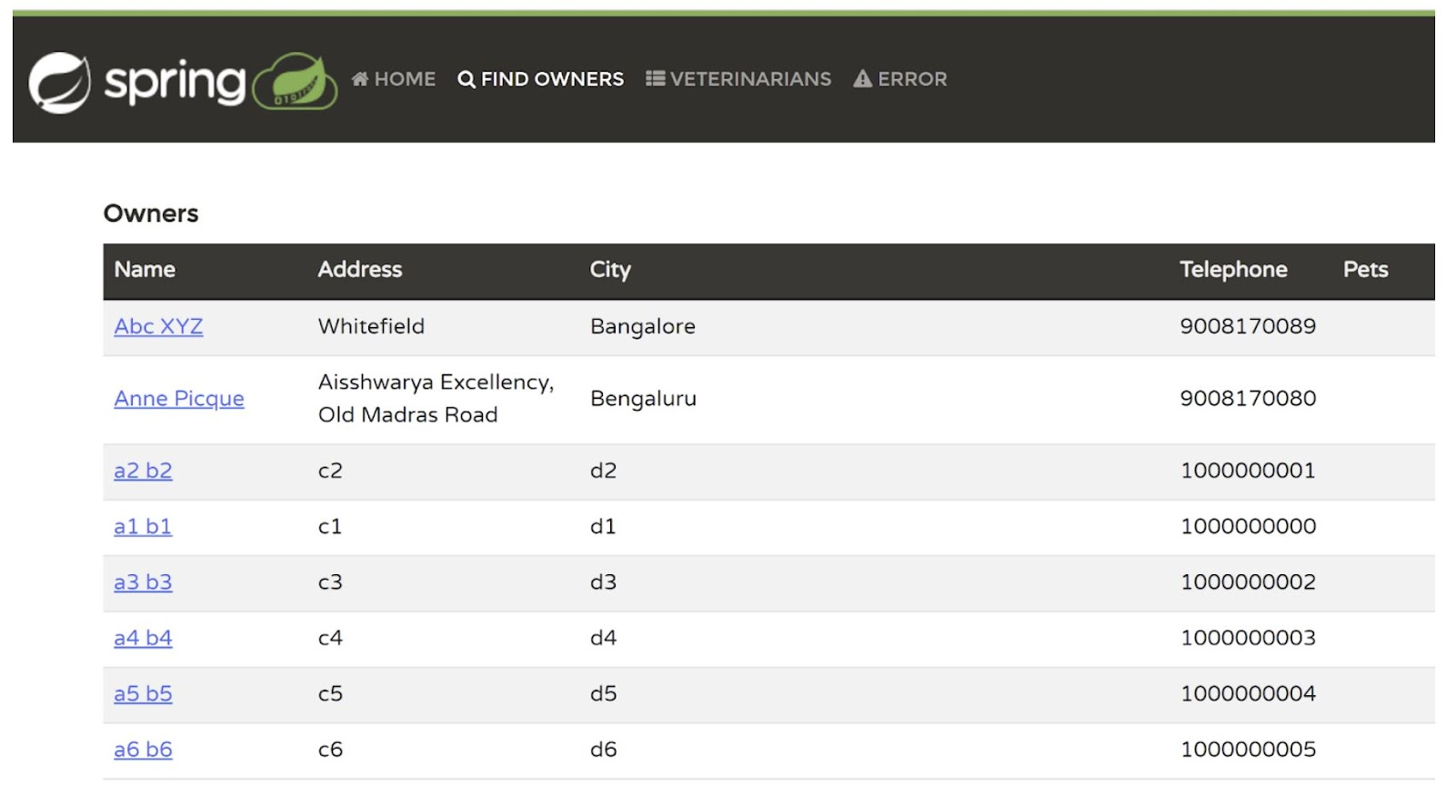This screenshot has width=1455, height=804.
Task: Click the city cell Bengaluru
Action: pos(643,399)
